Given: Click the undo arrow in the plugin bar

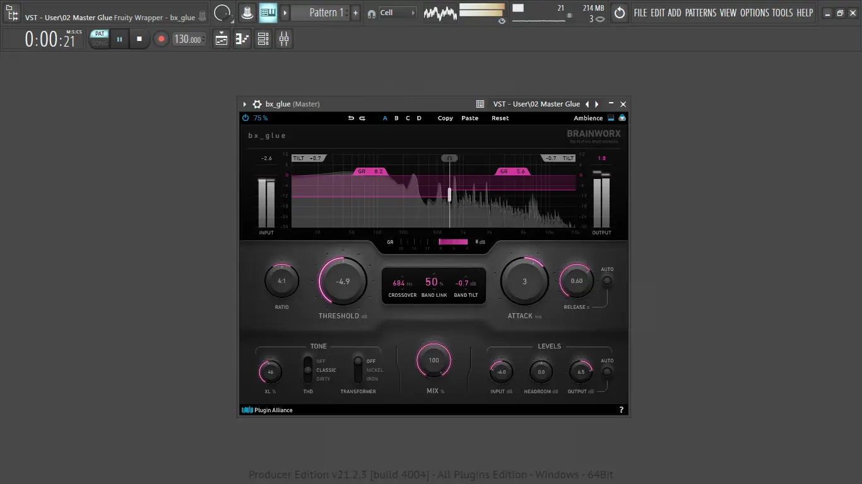Looking at the screenshot, I should click(351, 118).
